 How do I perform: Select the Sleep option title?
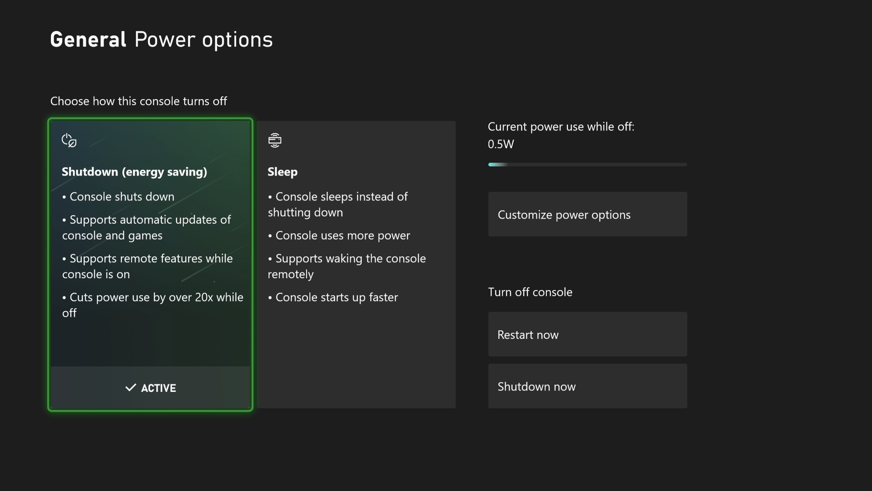point(282,172)
